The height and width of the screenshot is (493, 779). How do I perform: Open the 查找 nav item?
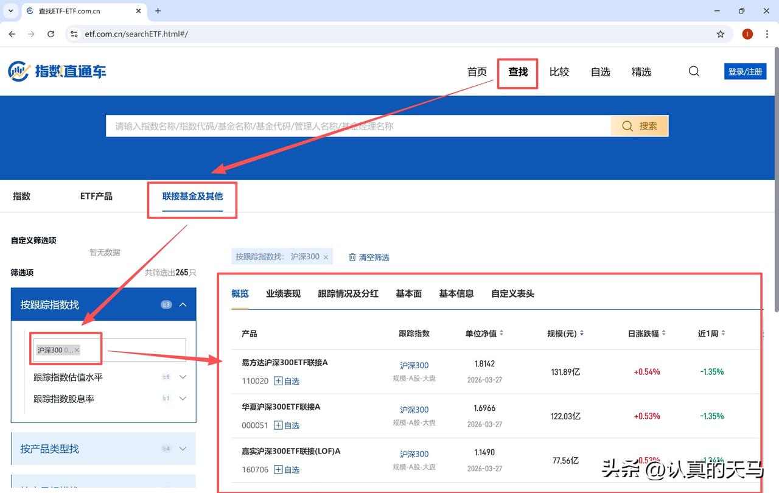coord(518,72)
